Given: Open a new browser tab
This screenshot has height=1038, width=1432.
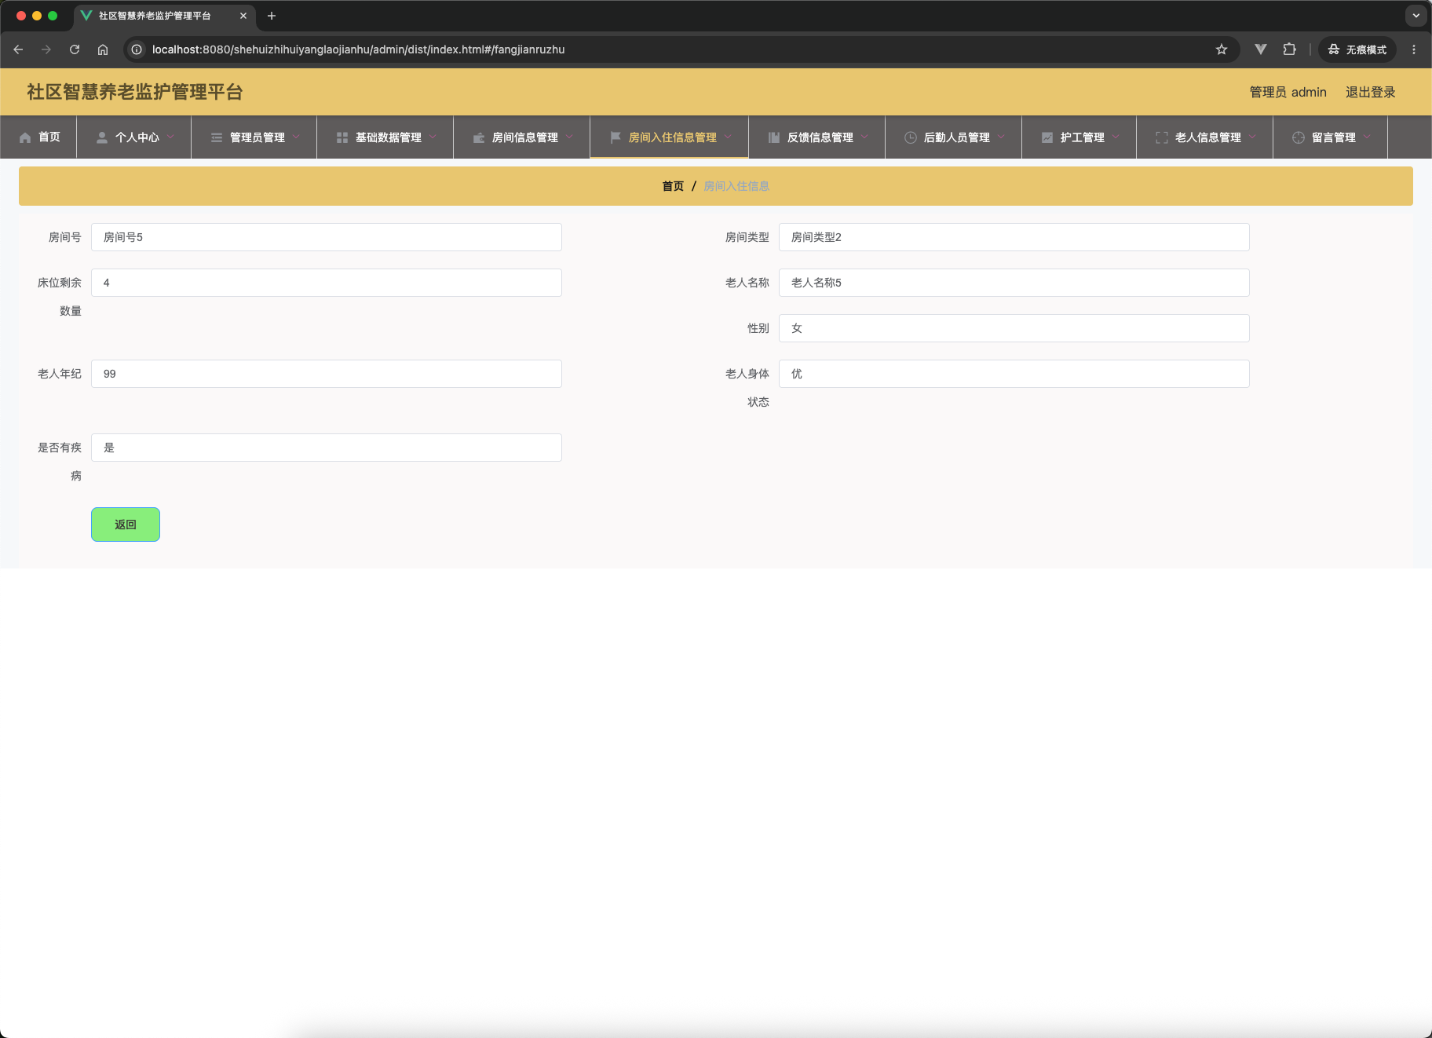Looking at the screenshot, I should tap(272, 16).
